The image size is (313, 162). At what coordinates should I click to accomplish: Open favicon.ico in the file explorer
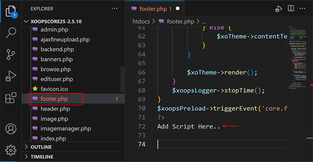click(x=54, y=89)
